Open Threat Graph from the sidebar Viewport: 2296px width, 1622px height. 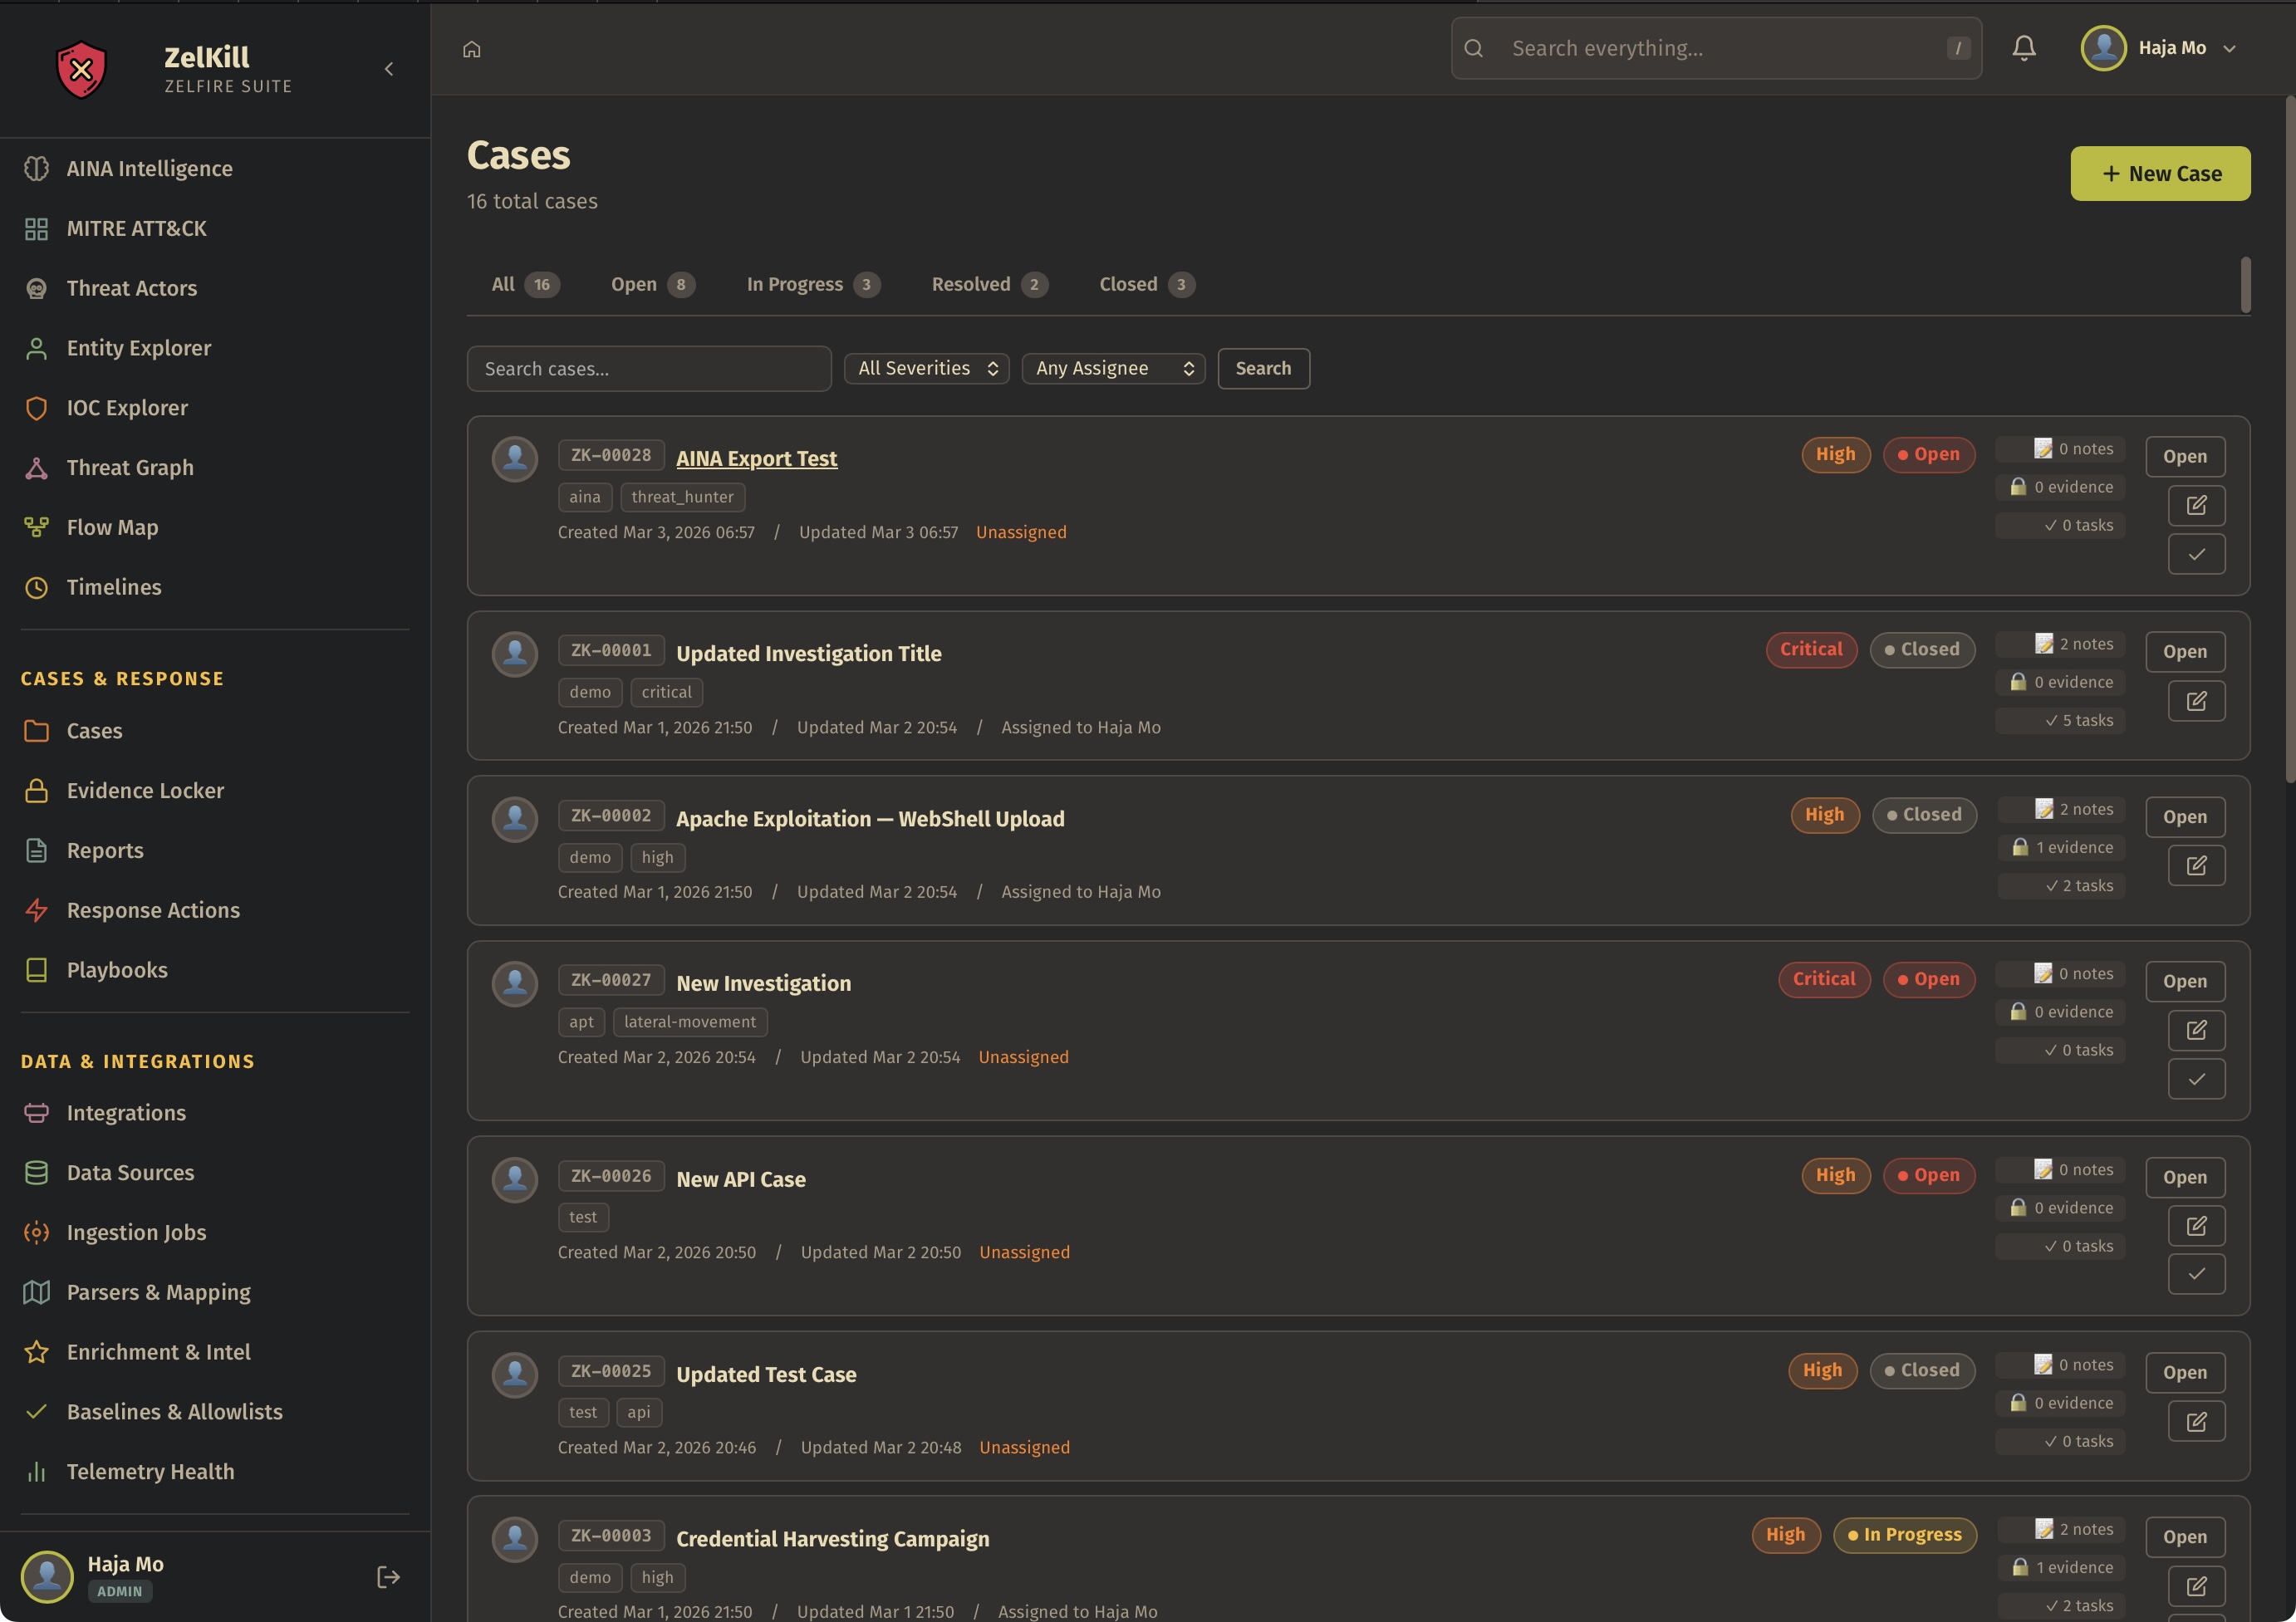tap(130, 467)
